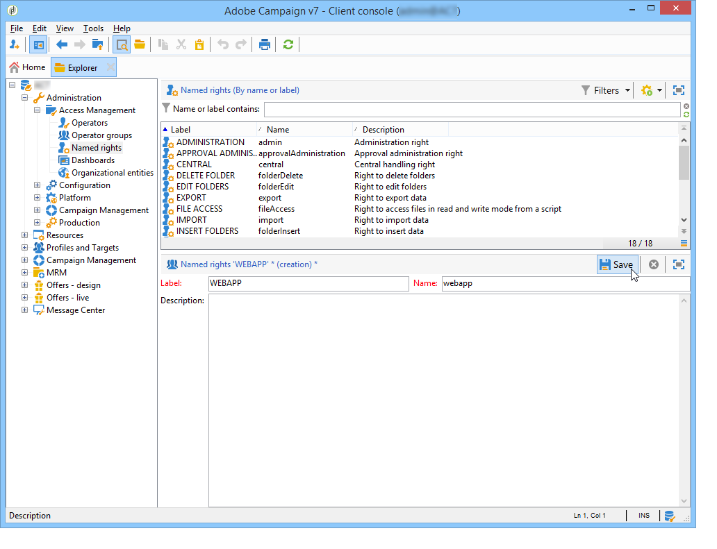Click inside the Description text area

(443, 400)
